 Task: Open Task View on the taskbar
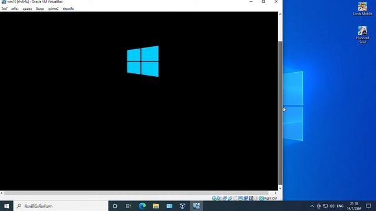[128, 206]
